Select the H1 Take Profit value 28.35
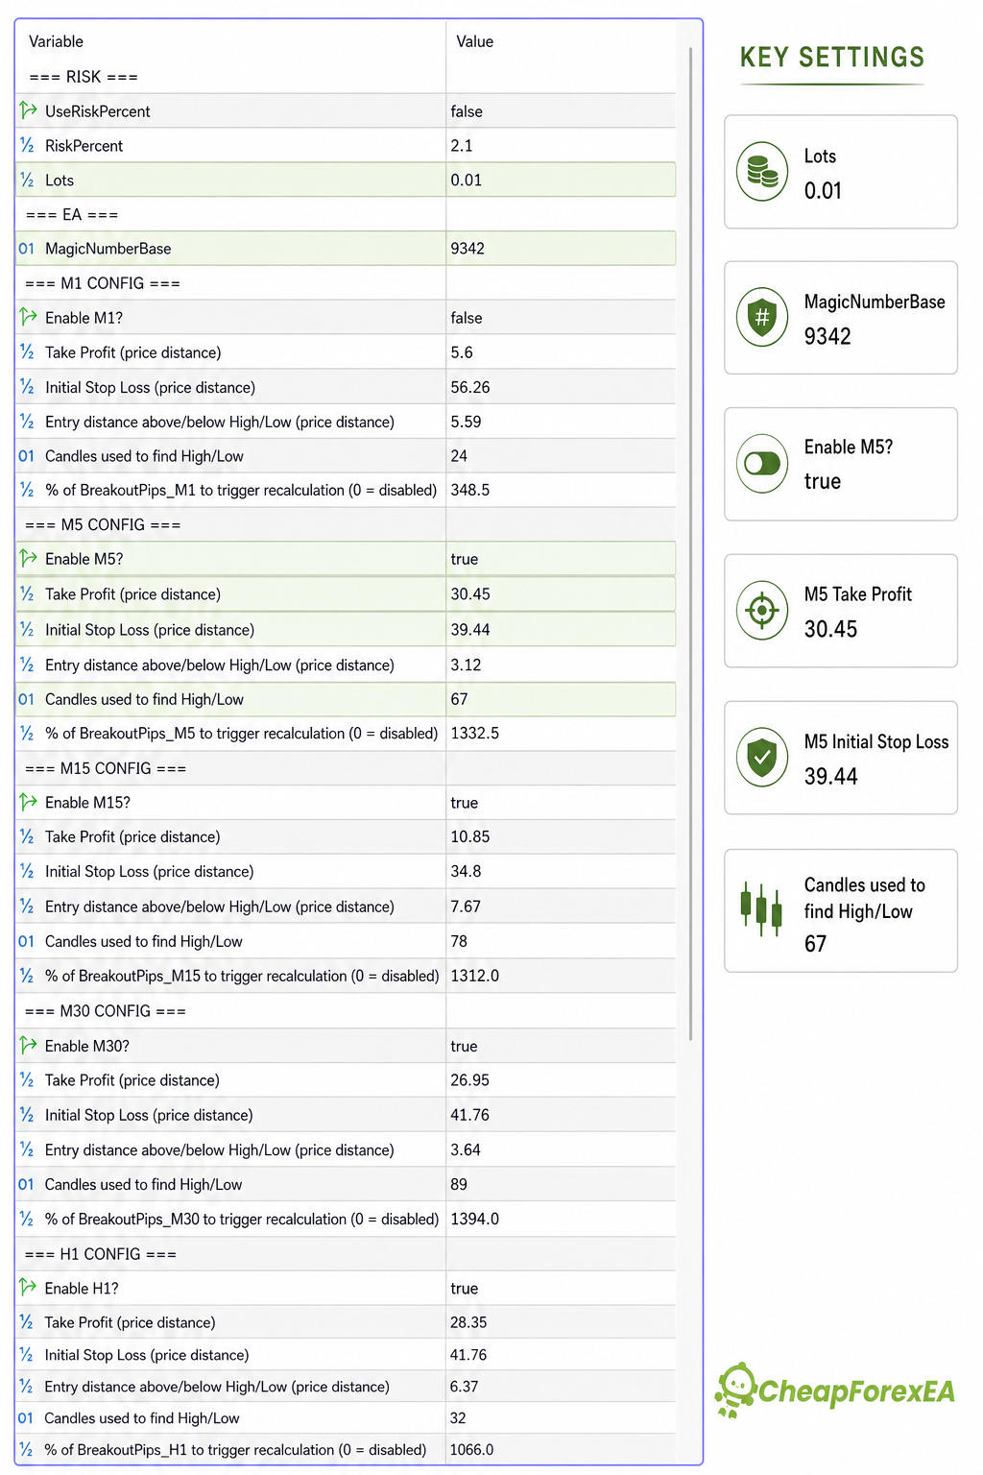 [468, 1322]
